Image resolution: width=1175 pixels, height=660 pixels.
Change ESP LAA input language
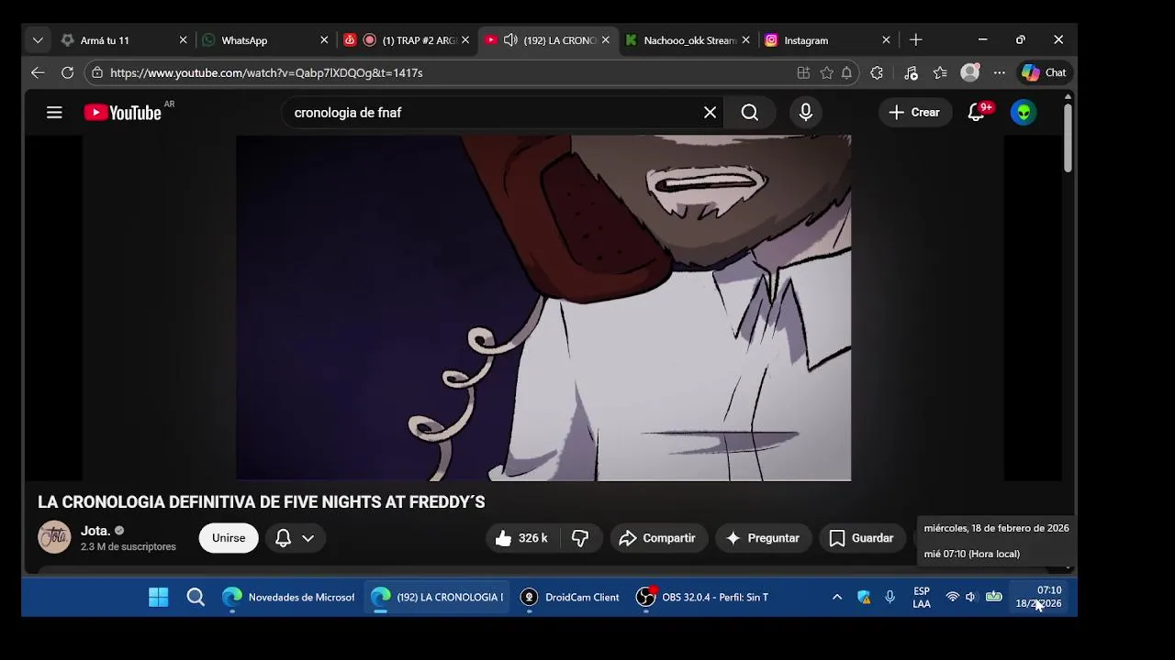pos(922,598)
